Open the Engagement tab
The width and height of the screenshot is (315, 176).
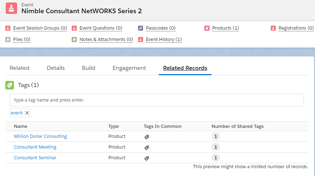(129, 68)
